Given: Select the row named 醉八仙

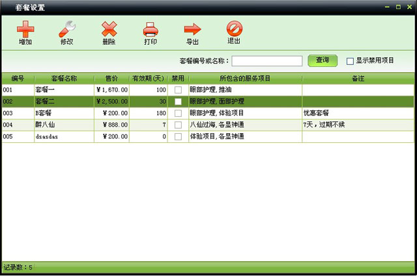Looking at the screenshot, I should [64, 125].
